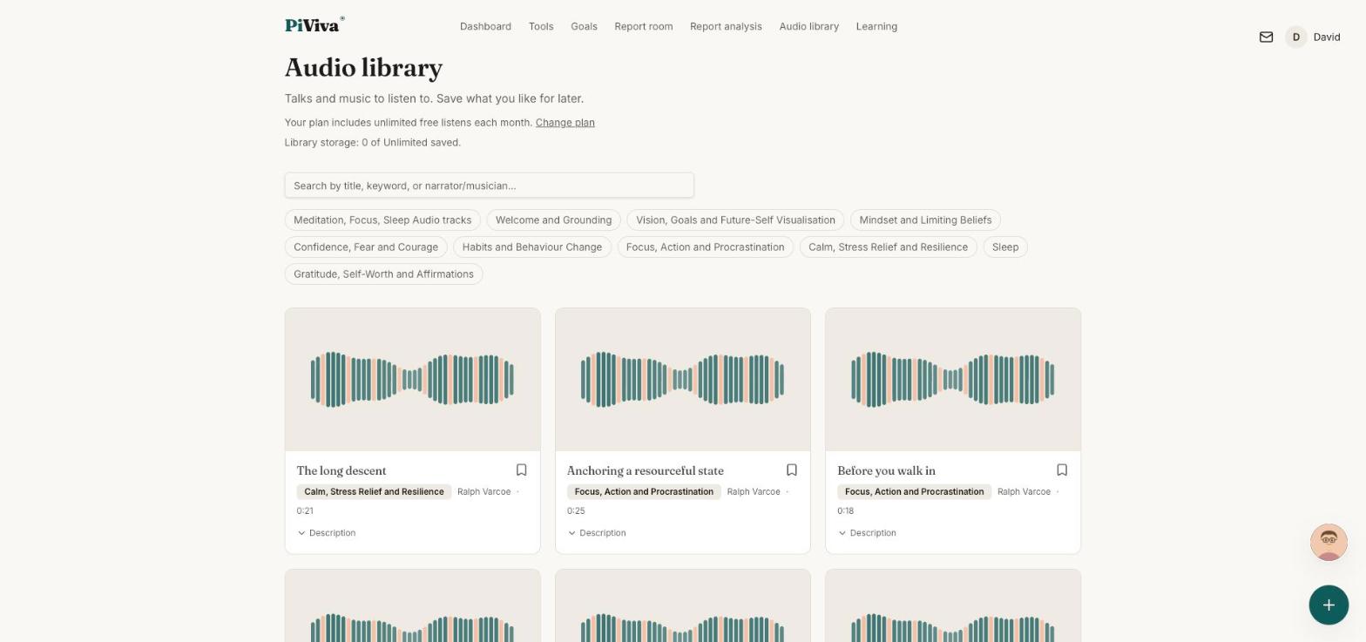Open the assistant avatar chat bubble
This screenshot has width=1366, height=642.
coord(1329,543)
